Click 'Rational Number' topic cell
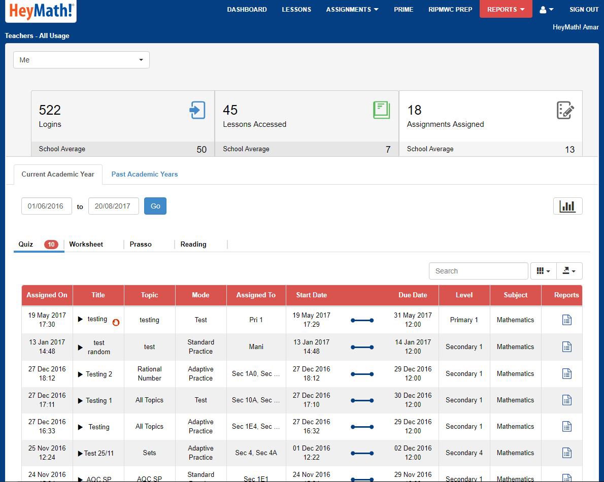Viewport: 604px width, 482px height. pyautogui.click(x=149, y=374)
